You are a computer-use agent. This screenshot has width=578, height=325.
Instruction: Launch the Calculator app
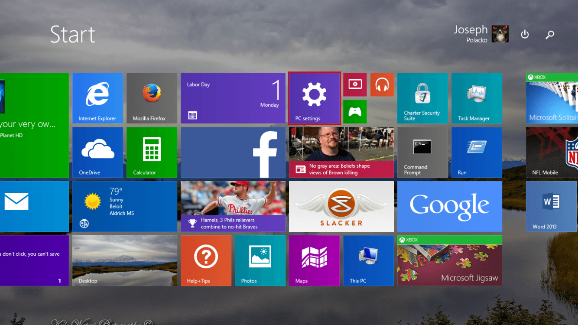pos(152,152)
